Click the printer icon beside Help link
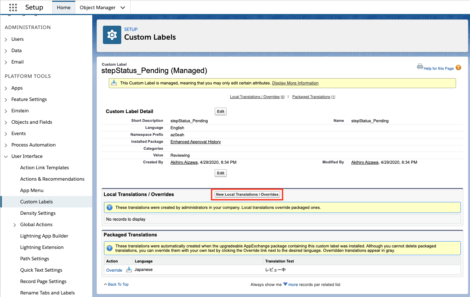The height and width of the screenshot is (297, 470). 420,66
